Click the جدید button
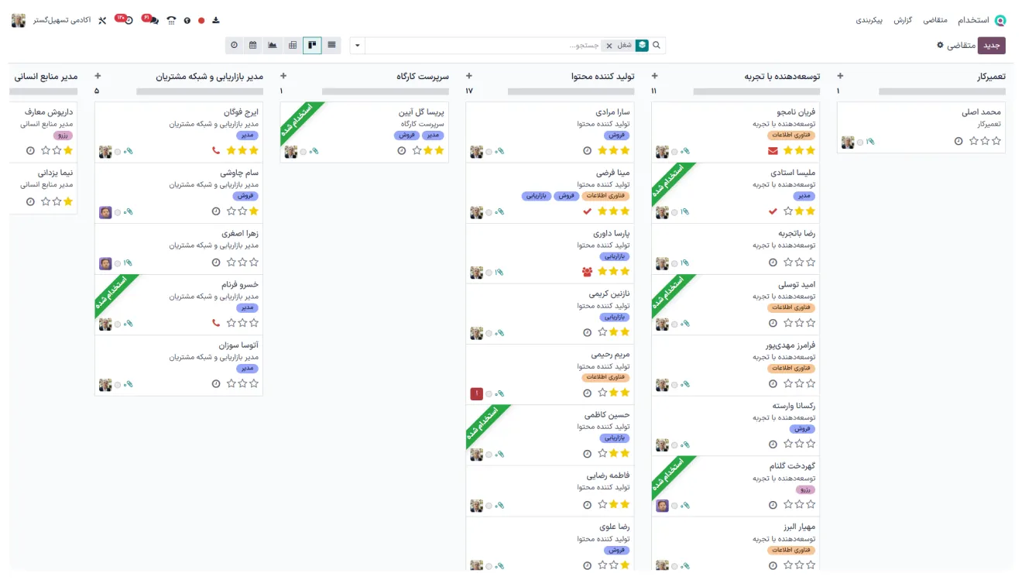 click(991, 45)
